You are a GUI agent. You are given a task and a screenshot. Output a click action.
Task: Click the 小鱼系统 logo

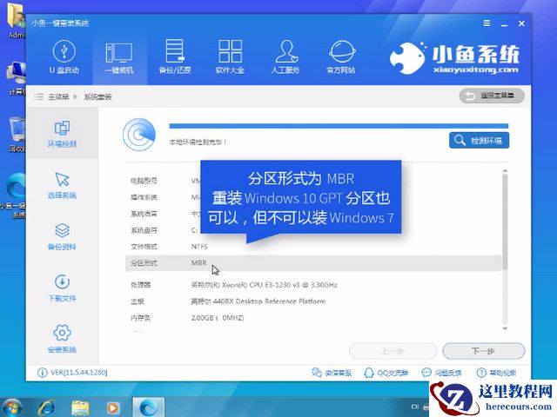point(454,58)
